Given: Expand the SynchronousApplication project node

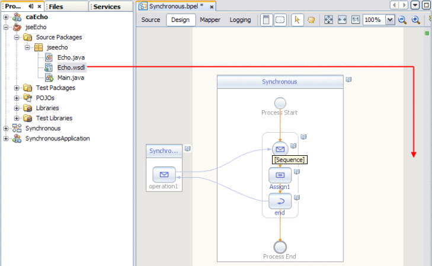Looking at the screenshot, I should 5,139.
